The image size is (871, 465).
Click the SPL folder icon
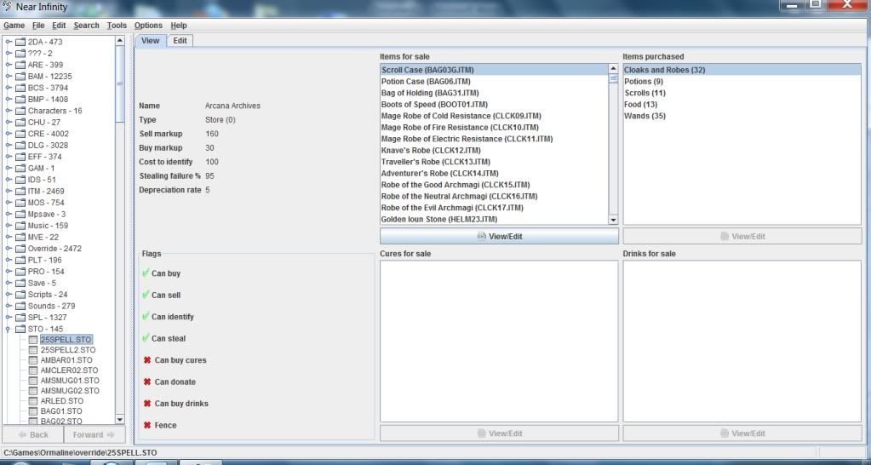pos(20,317)
